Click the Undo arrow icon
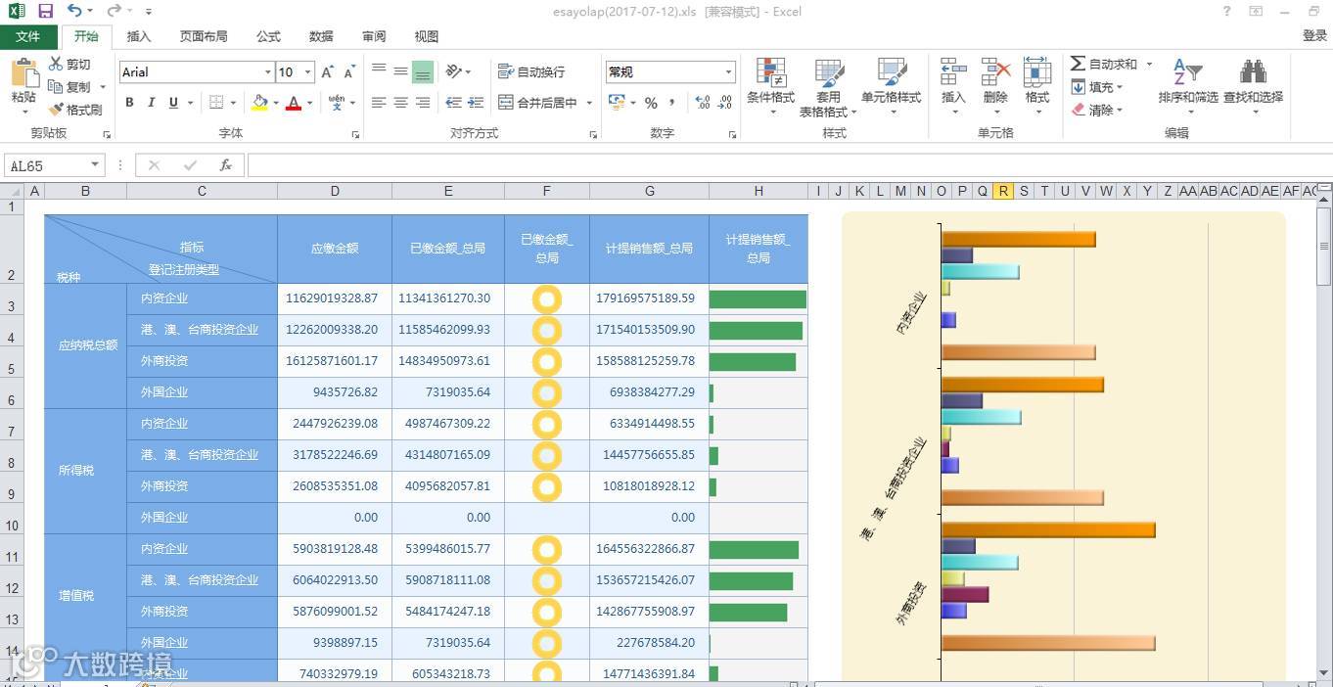This screenshot has width=1333, height=687. point(75,11)
